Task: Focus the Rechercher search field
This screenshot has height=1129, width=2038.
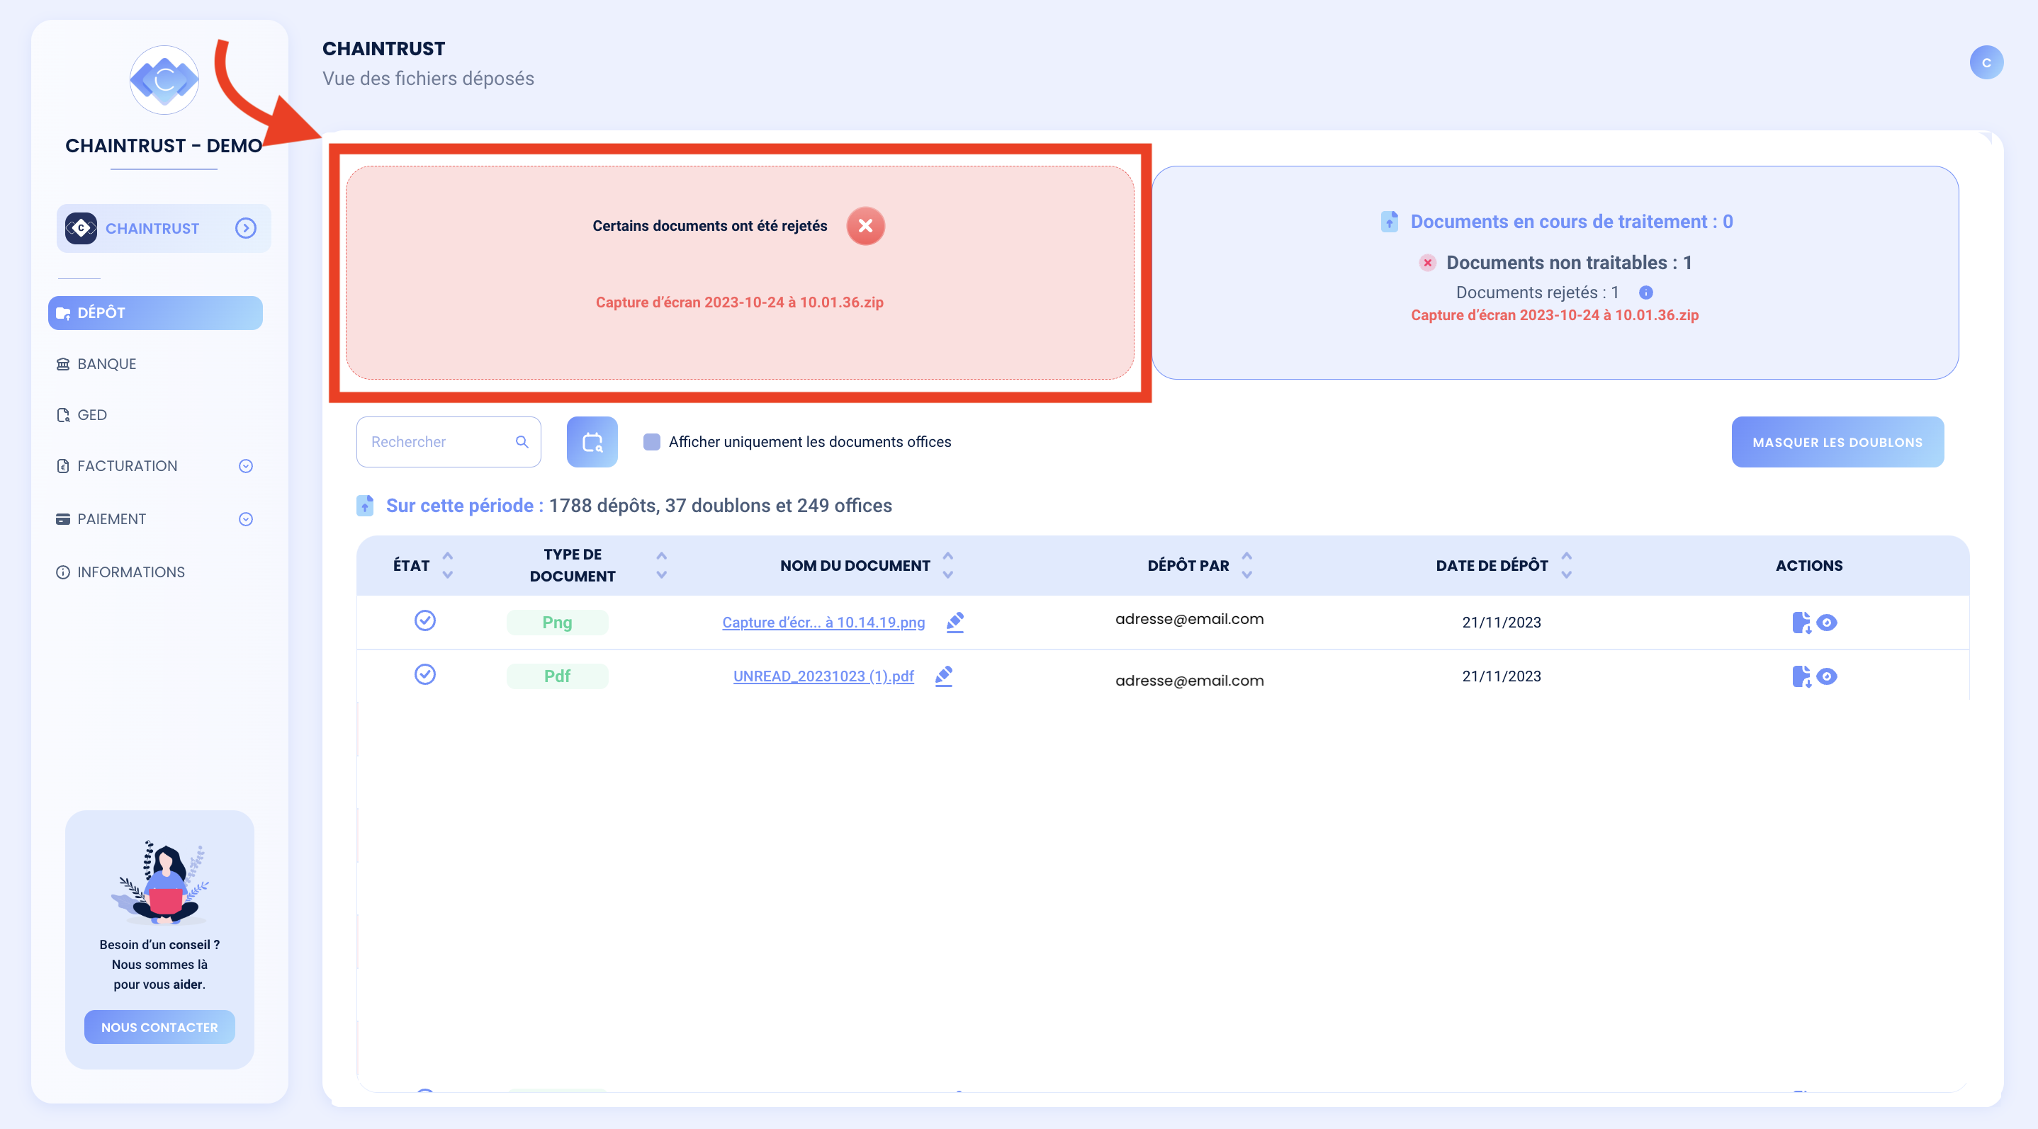Action: (448, 441)
